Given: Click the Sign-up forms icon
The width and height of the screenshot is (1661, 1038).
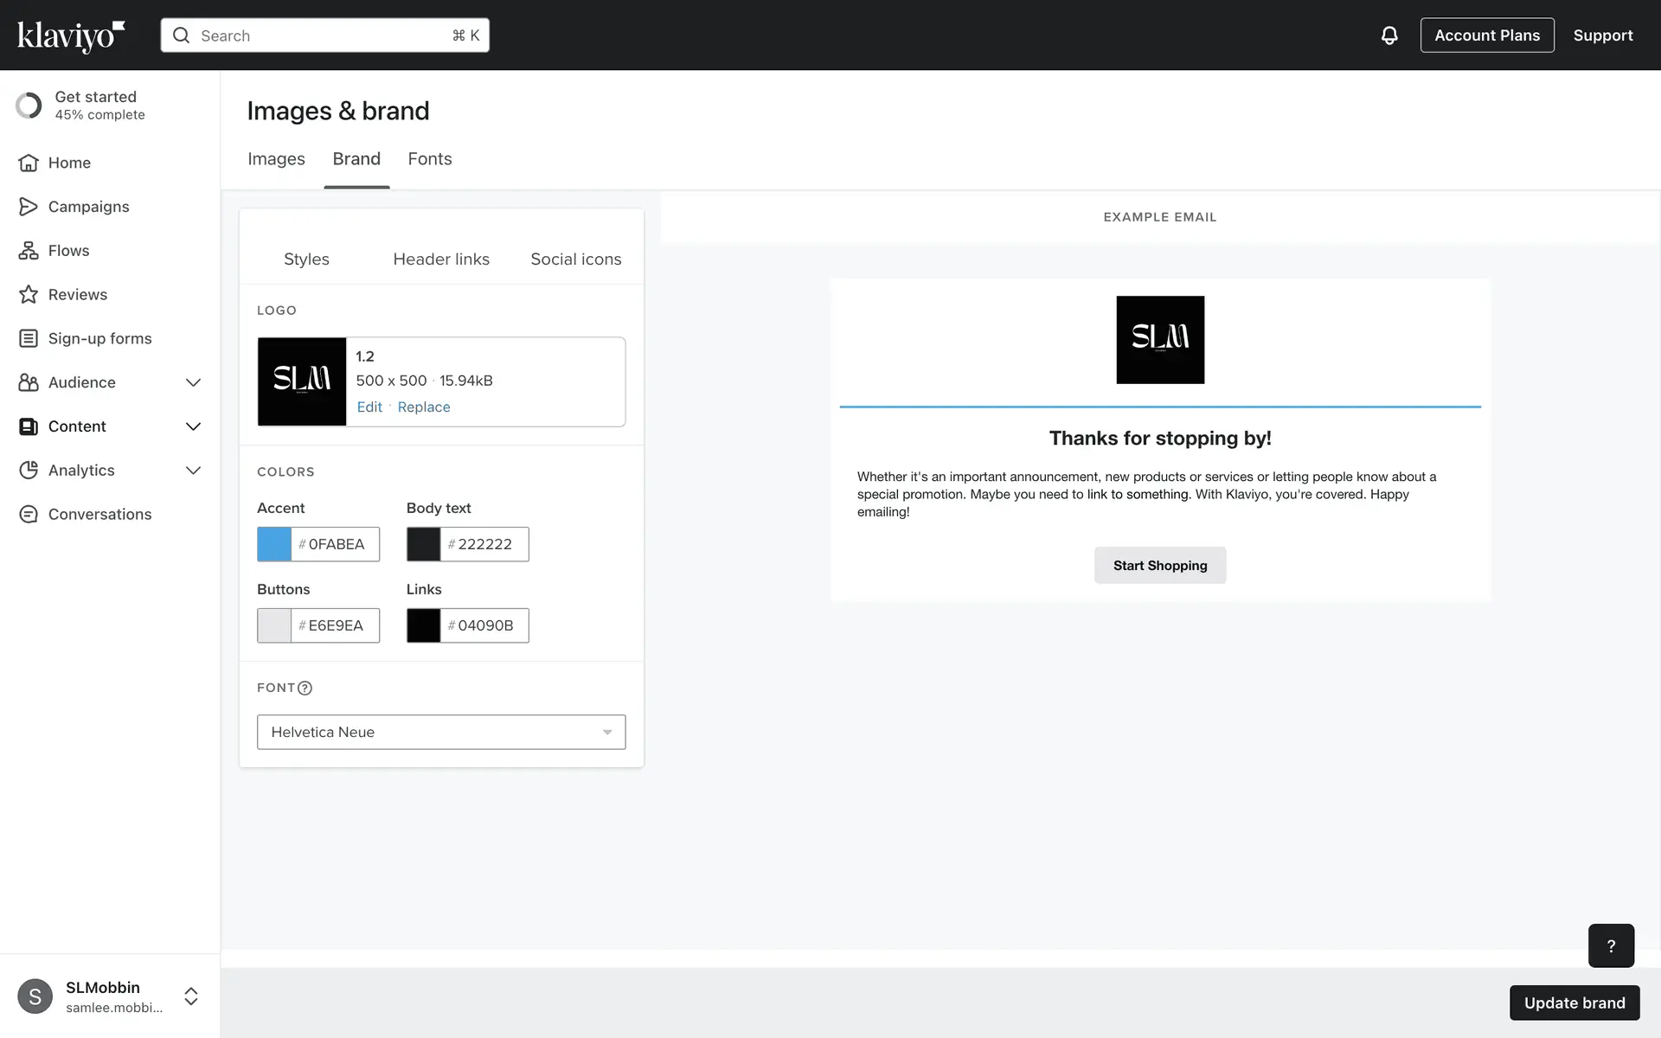Looking at the screenshot, I should click(29, 338).
